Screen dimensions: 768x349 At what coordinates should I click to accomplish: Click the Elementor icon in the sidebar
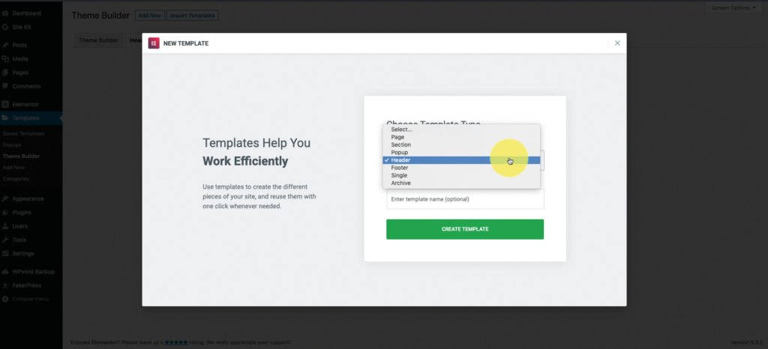pos(5,104)
